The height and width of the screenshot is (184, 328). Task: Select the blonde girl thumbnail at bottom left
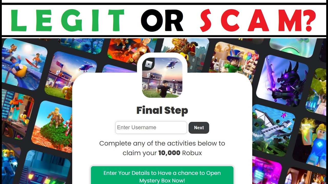[10, 164]
